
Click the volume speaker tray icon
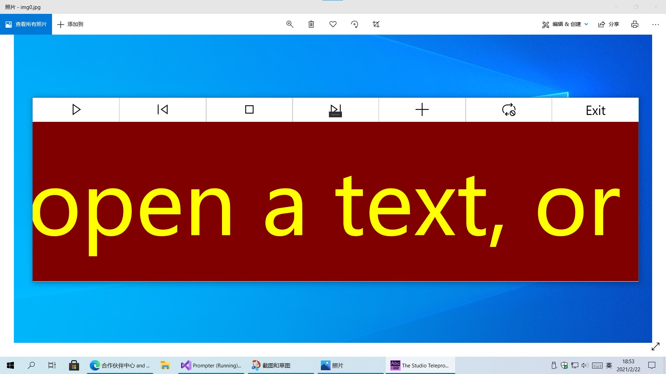[585, 365]
